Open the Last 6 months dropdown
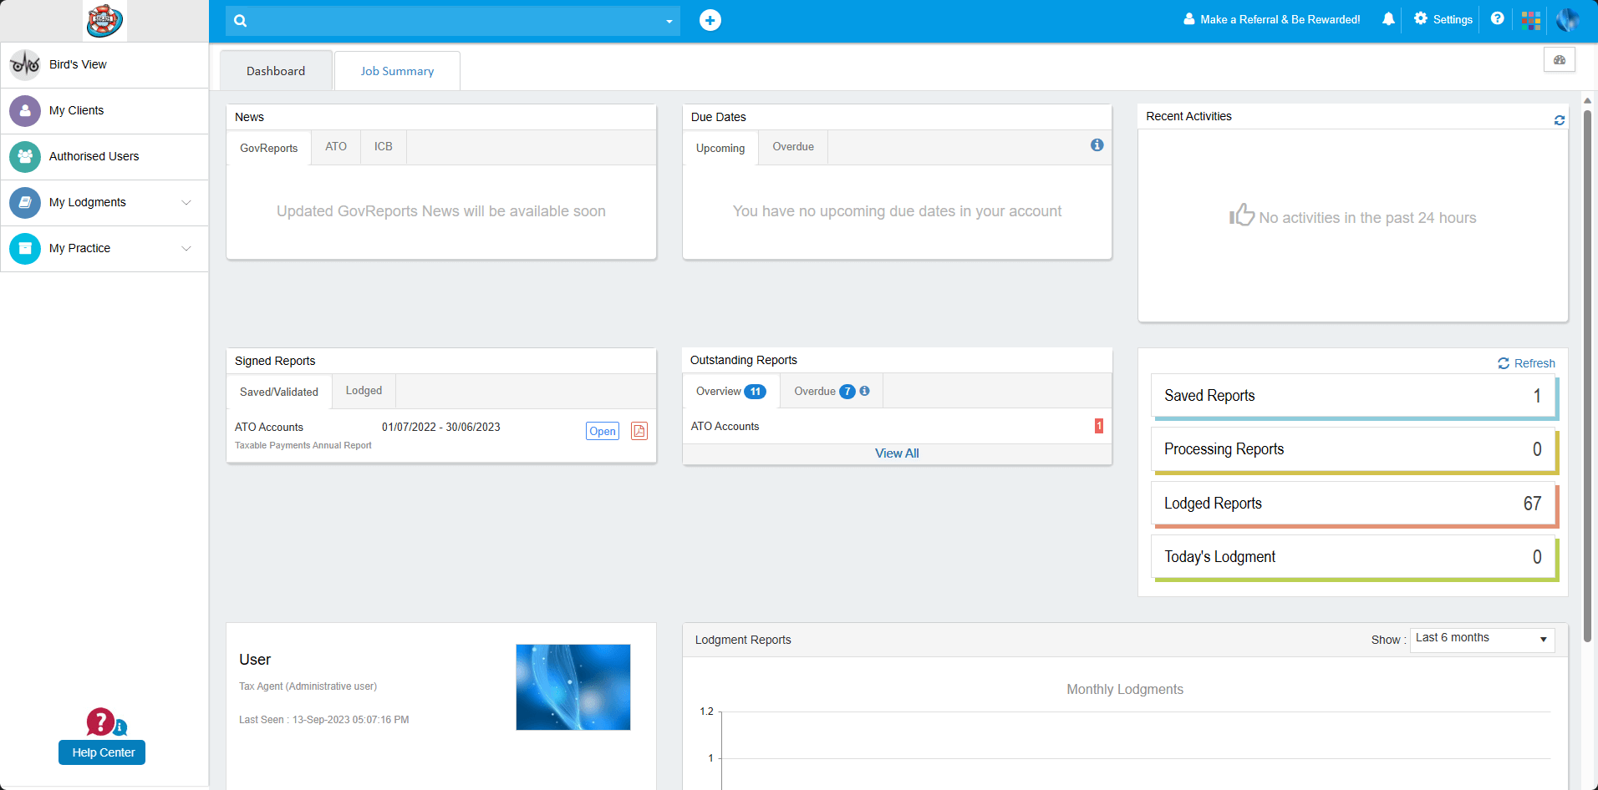Image resolution: width=1598 pixels, height=790 pixels. (1482, 639)
